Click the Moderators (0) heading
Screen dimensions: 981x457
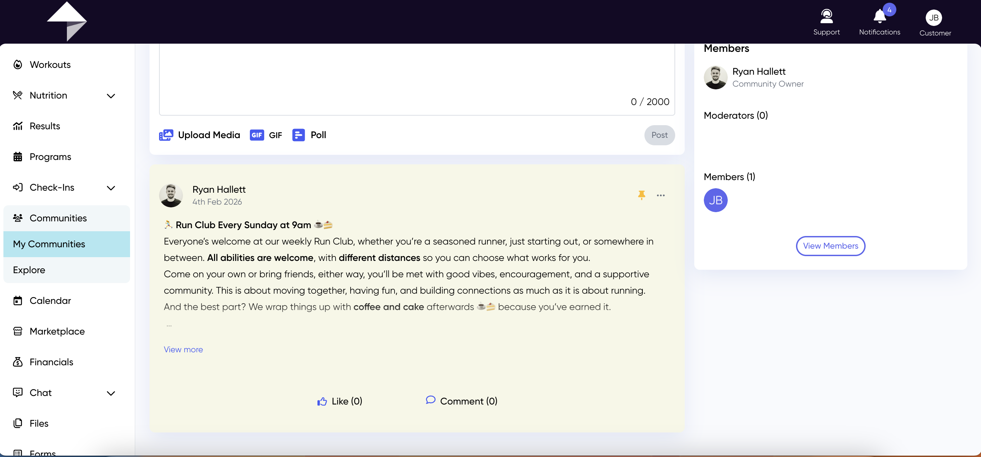tap(735, 115)
